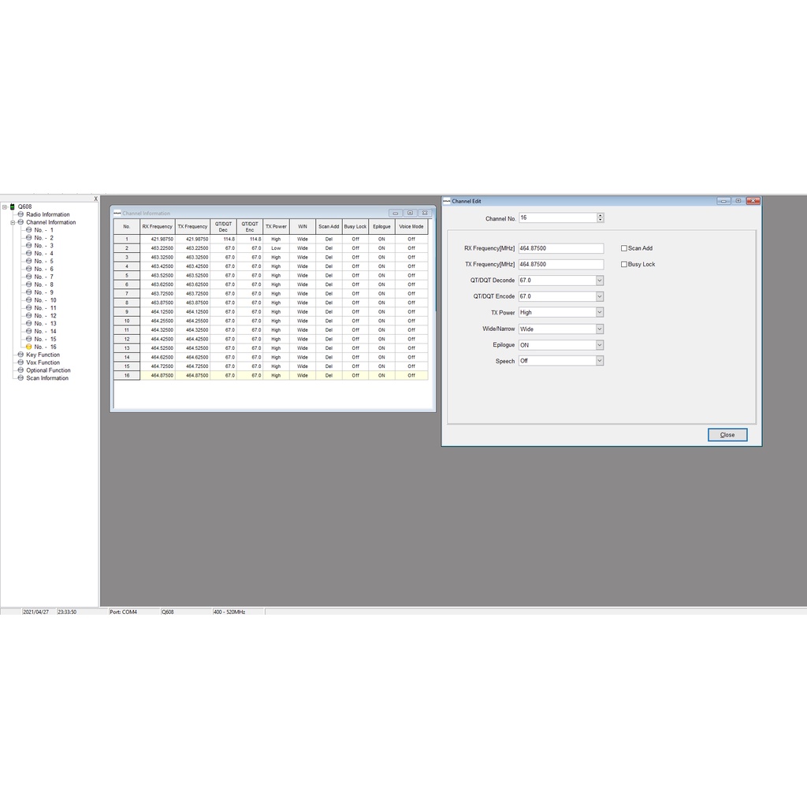
Task: Open Key Function settings
Action: tap(43, 355)
